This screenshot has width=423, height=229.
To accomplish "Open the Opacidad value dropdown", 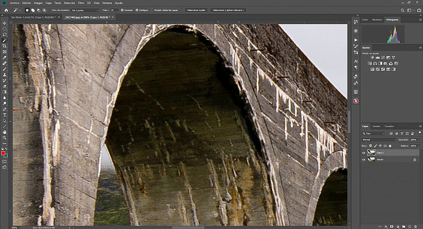I will pos(419,140).
